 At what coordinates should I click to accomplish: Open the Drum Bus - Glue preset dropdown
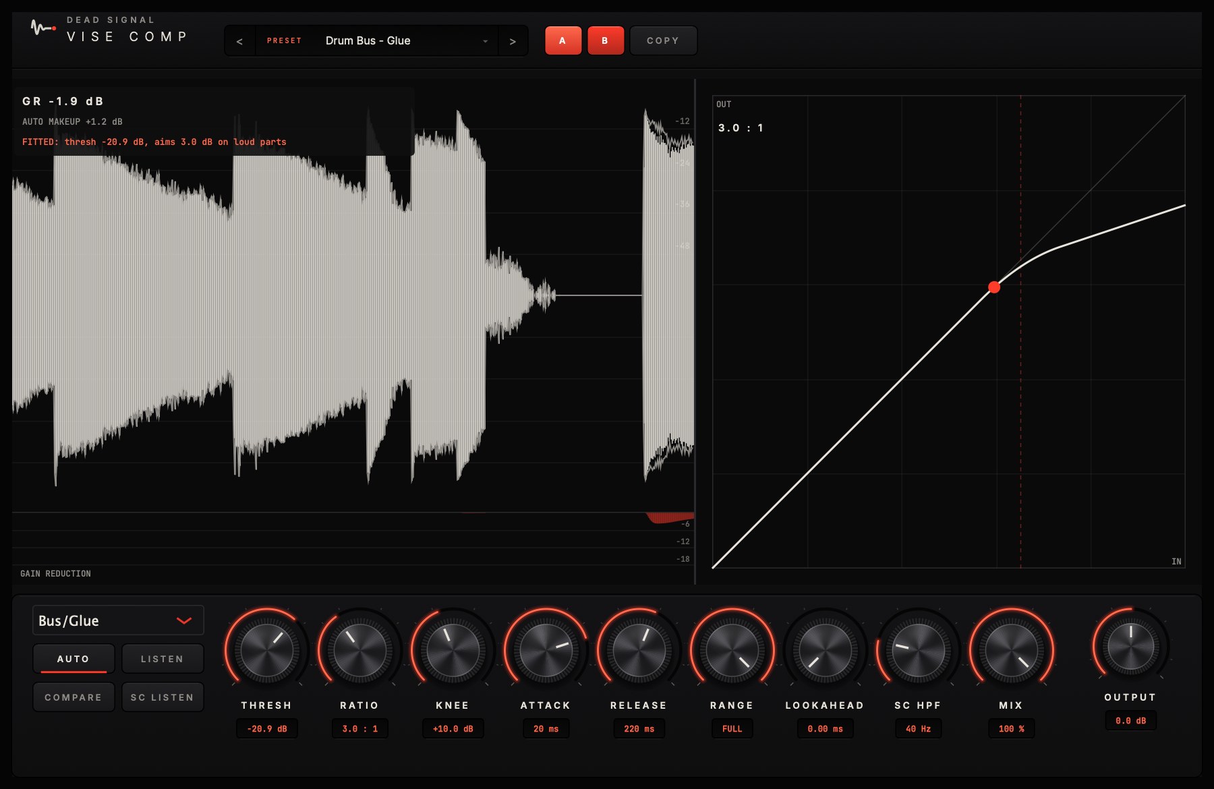[x=376, y=41]
